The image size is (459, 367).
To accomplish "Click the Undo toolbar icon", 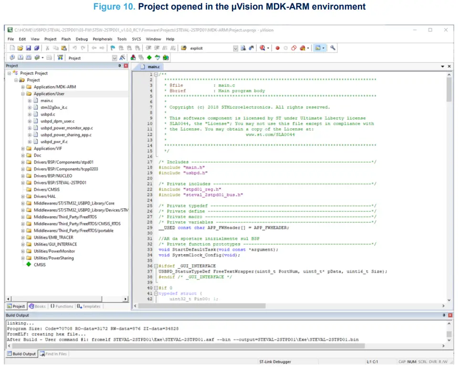I will [74, 48].
